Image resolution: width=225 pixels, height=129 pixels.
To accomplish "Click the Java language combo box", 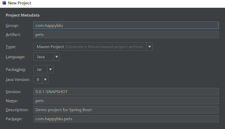I will point(43,57).
